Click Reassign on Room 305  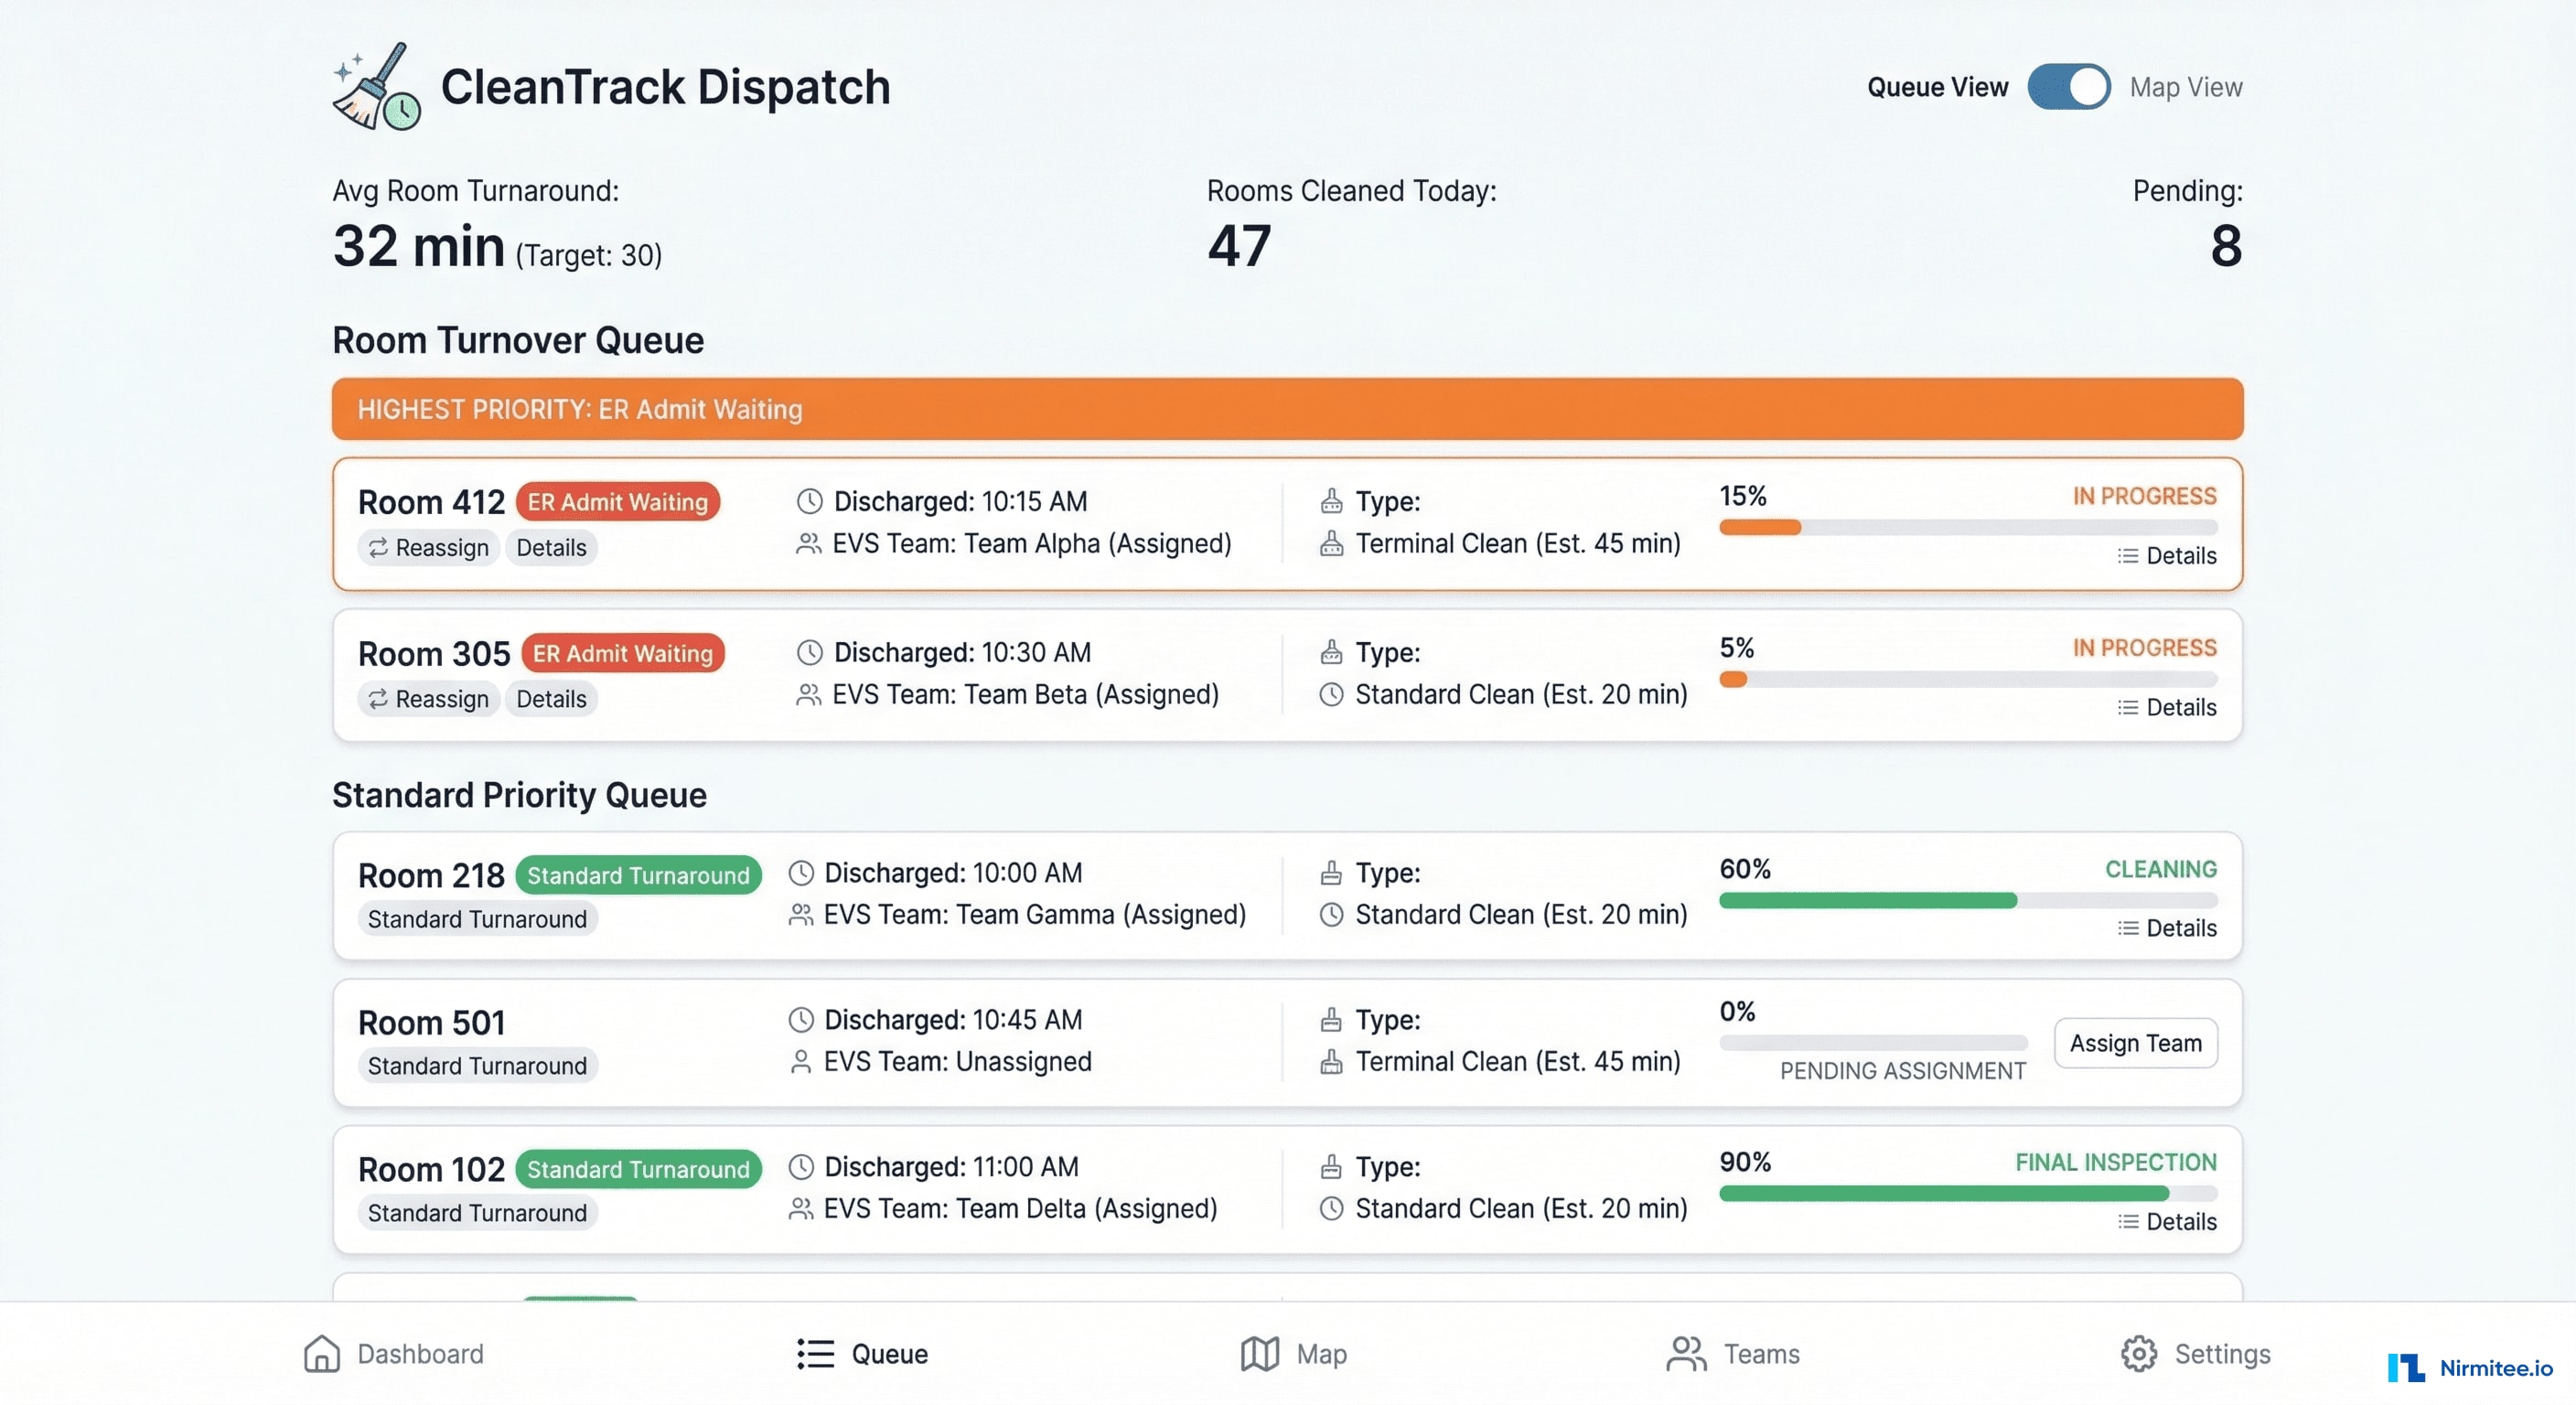(428, 698)
